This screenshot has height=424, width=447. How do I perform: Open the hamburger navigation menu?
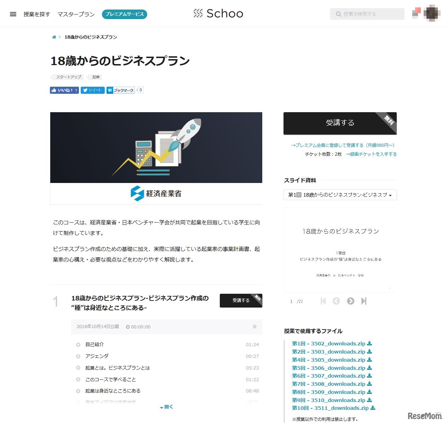point(13,14)
